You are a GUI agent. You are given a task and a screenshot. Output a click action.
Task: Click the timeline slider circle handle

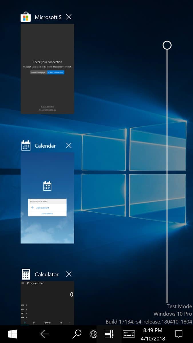pos(167,45)
